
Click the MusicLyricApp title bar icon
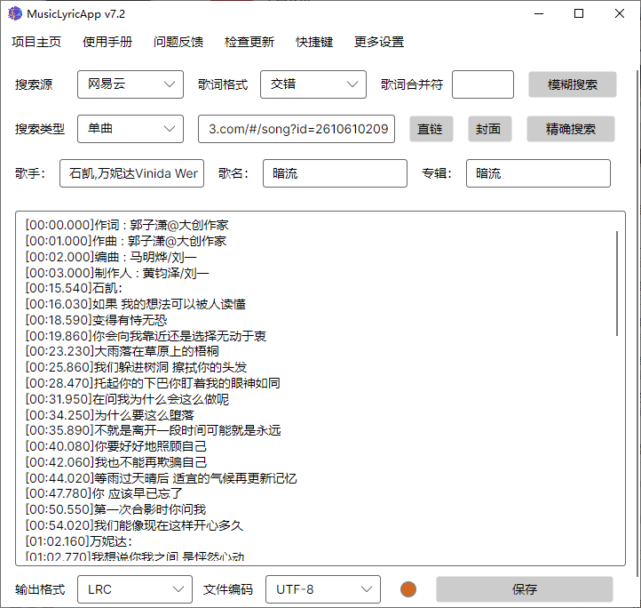(14, 13)
